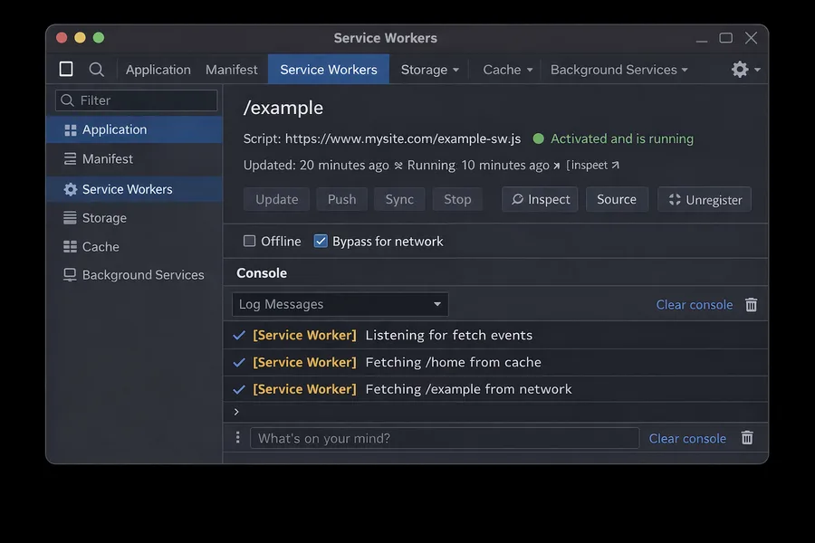The height and width of the screenshot is (543, 815).
Task: Open the Log Messages dropdown
Action: (x=340, y=304)
